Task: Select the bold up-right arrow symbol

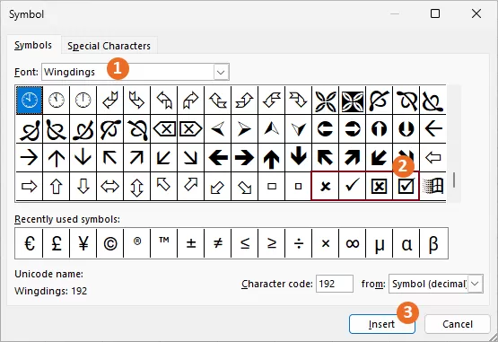Action: [353, 157]
